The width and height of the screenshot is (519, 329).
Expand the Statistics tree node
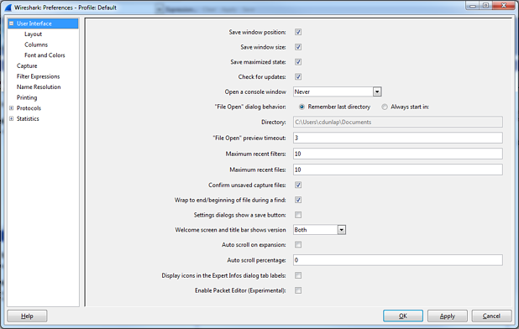11,118
